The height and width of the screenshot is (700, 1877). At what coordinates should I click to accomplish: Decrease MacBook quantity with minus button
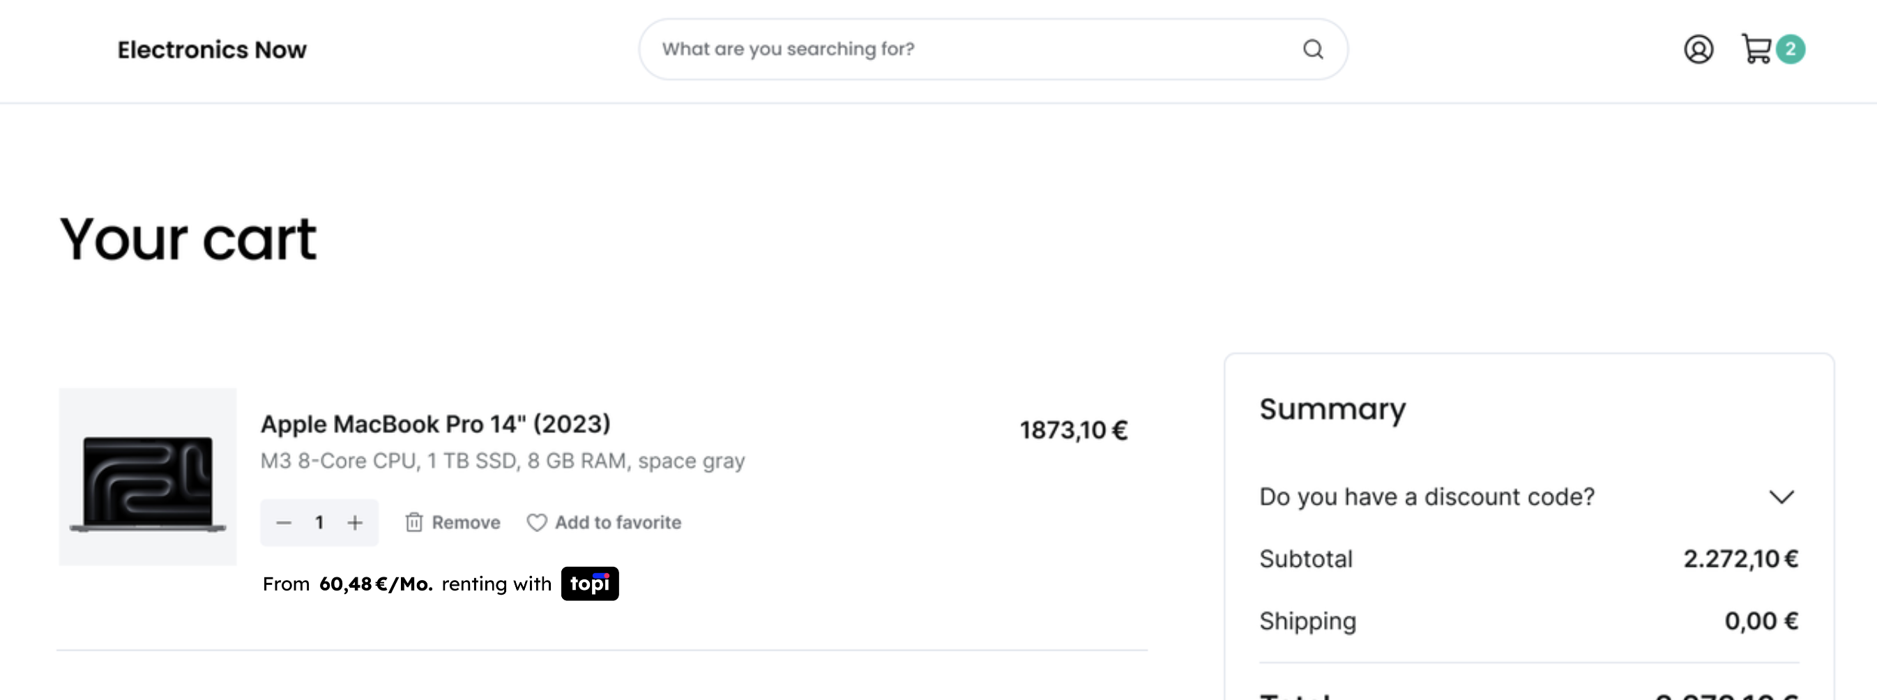coord(284,523)
